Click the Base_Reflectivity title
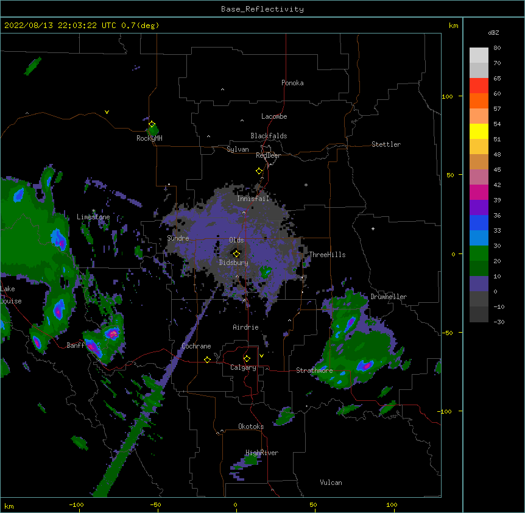Viewport: 525px width, 513px height. 262,9
